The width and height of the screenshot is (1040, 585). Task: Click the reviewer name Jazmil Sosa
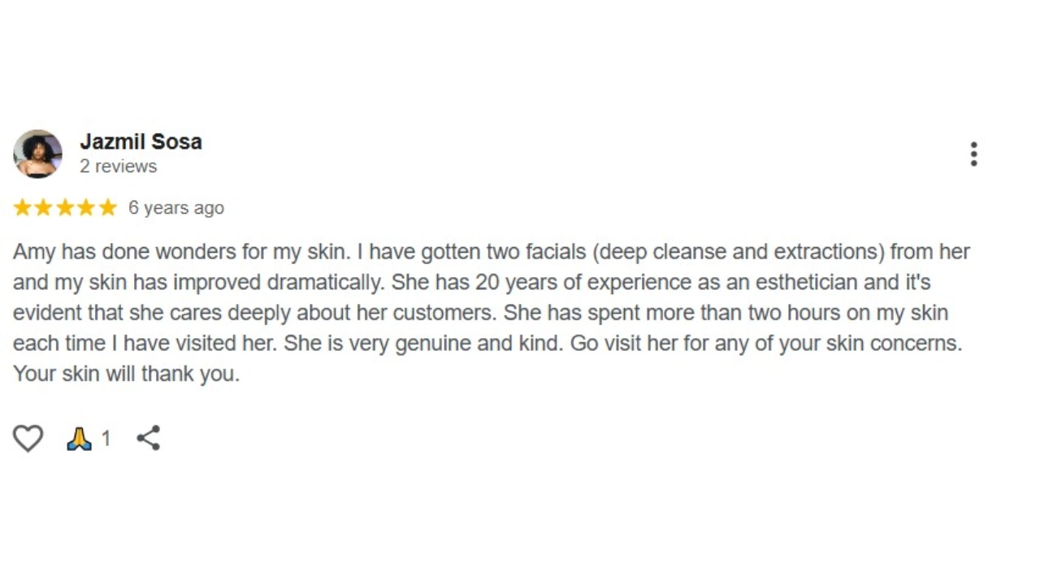click(x=141, y=141)
